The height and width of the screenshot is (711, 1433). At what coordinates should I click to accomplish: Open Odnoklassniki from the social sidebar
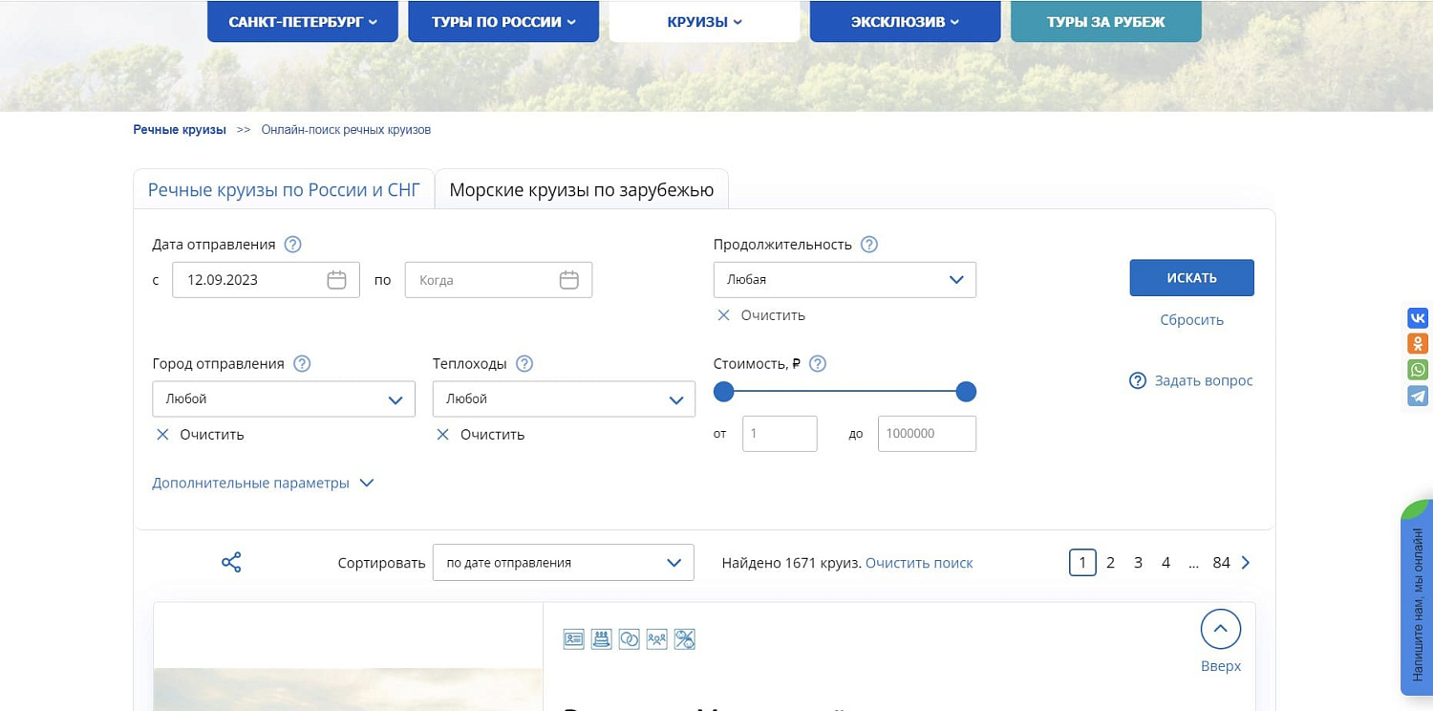[1418, 343]
